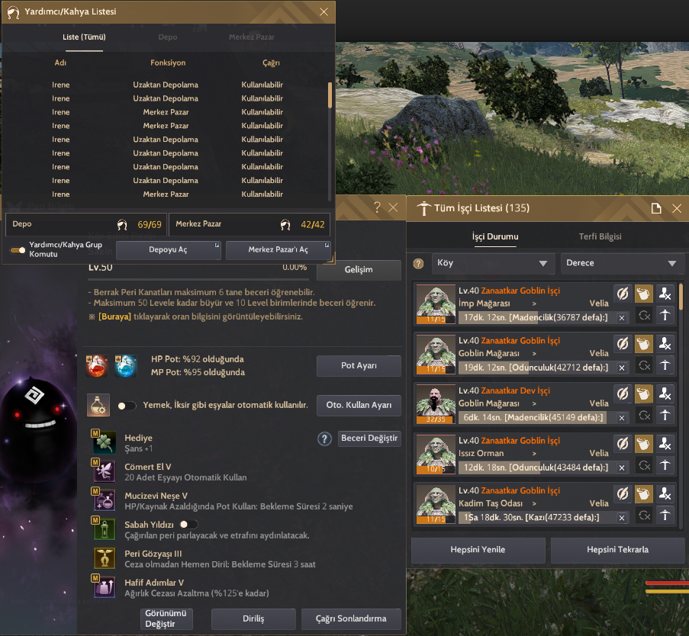Click document icon in Tüm İşçi Listesi header
This screenshot has width=689, height=636.
pos(656,208)
